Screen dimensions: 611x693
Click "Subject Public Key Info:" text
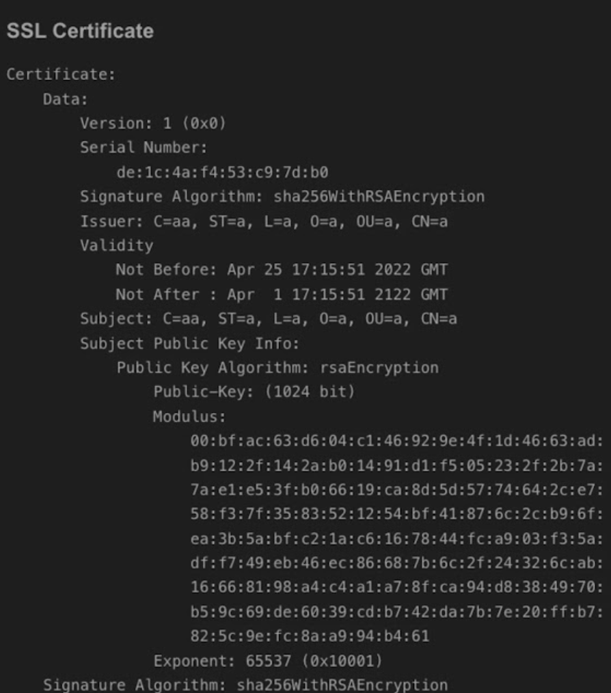tap(189, 343)
